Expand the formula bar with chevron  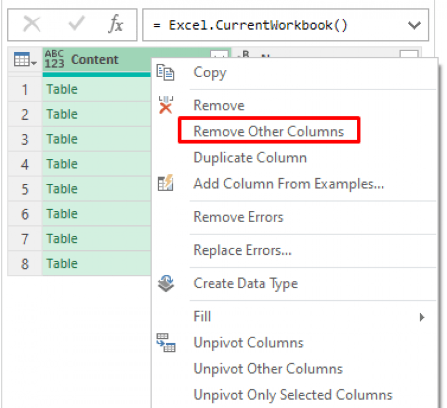click(414, 26)
